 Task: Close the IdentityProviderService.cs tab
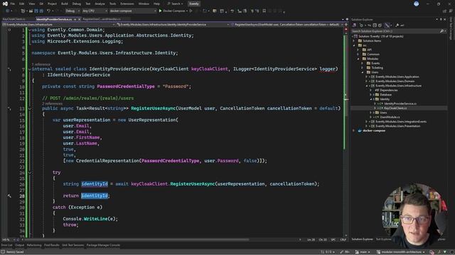79,19
